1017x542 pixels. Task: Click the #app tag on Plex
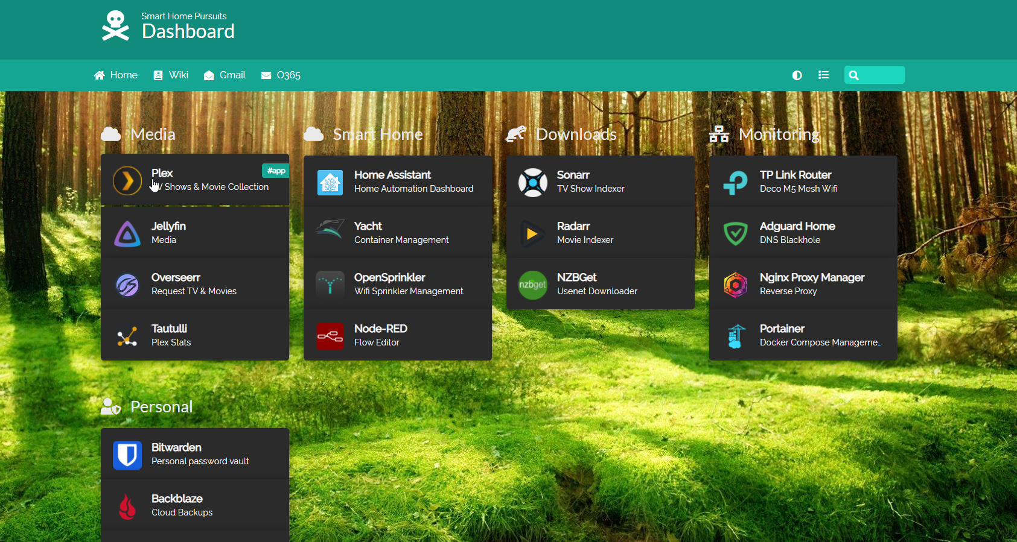pyautogui.click(x=276, y=171)
